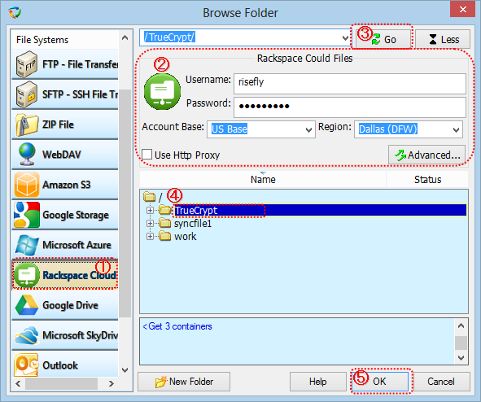Click the Status column header

click(x=427, y=179)
